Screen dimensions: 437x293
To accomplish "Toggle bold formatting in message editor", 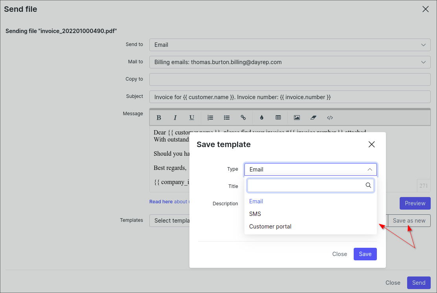I will click(x=159, y=118).
